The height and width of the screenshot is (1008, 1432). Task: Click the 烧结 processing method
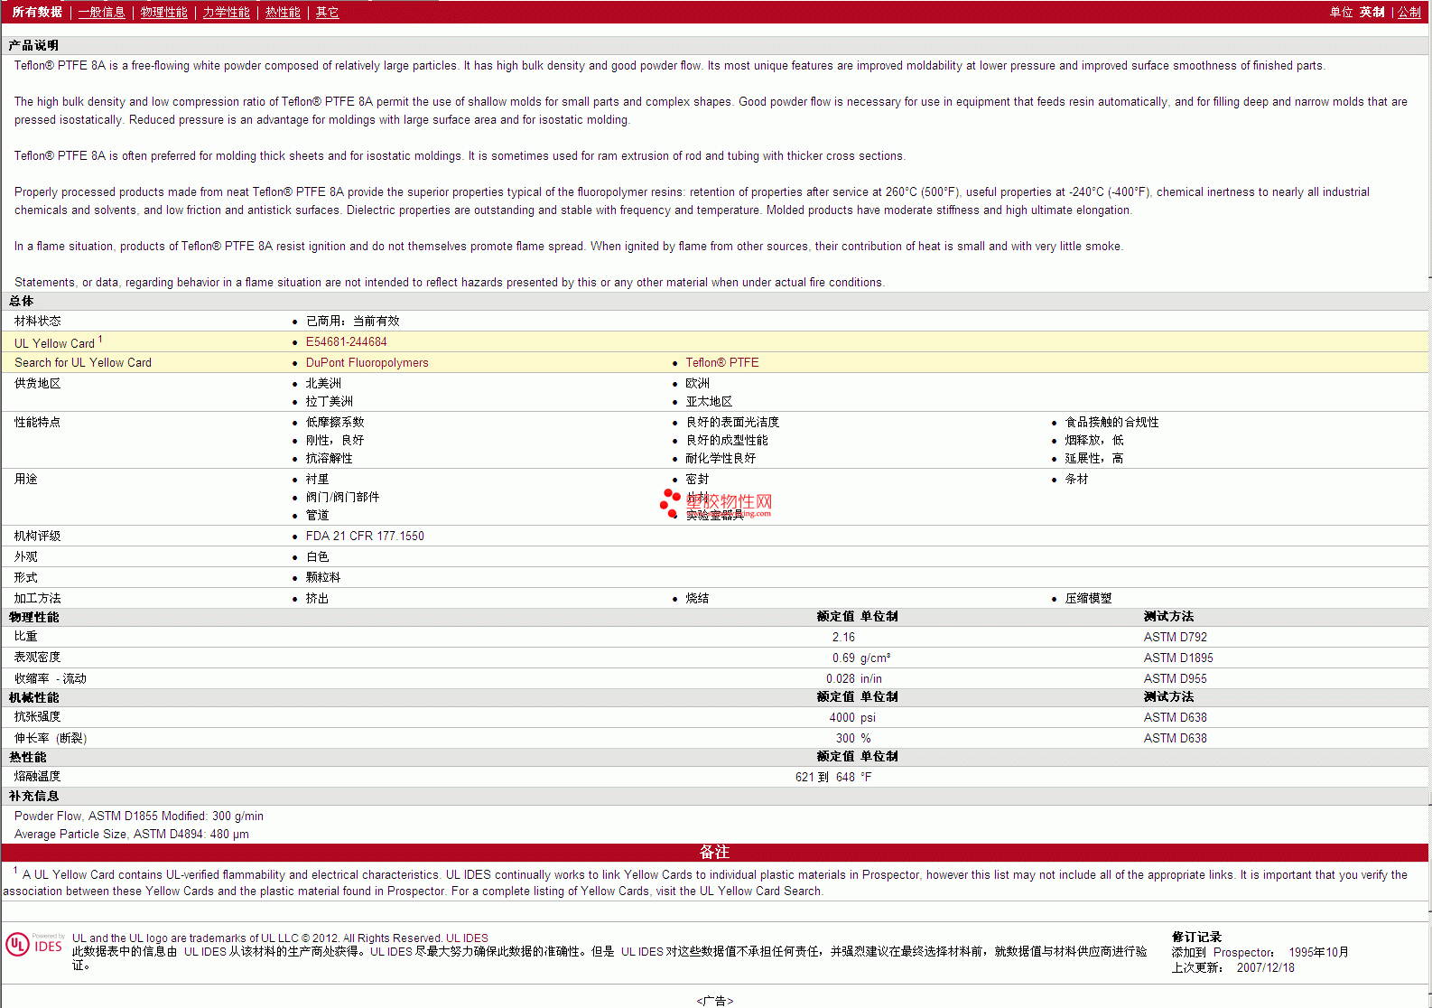pyautogui.click(x=698, y=599)
